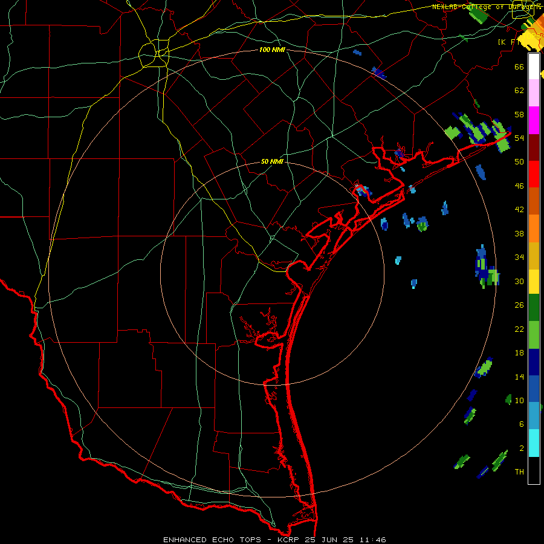Click the legend value "38"
The image size is (544, 544).
(x=519, y=233)
